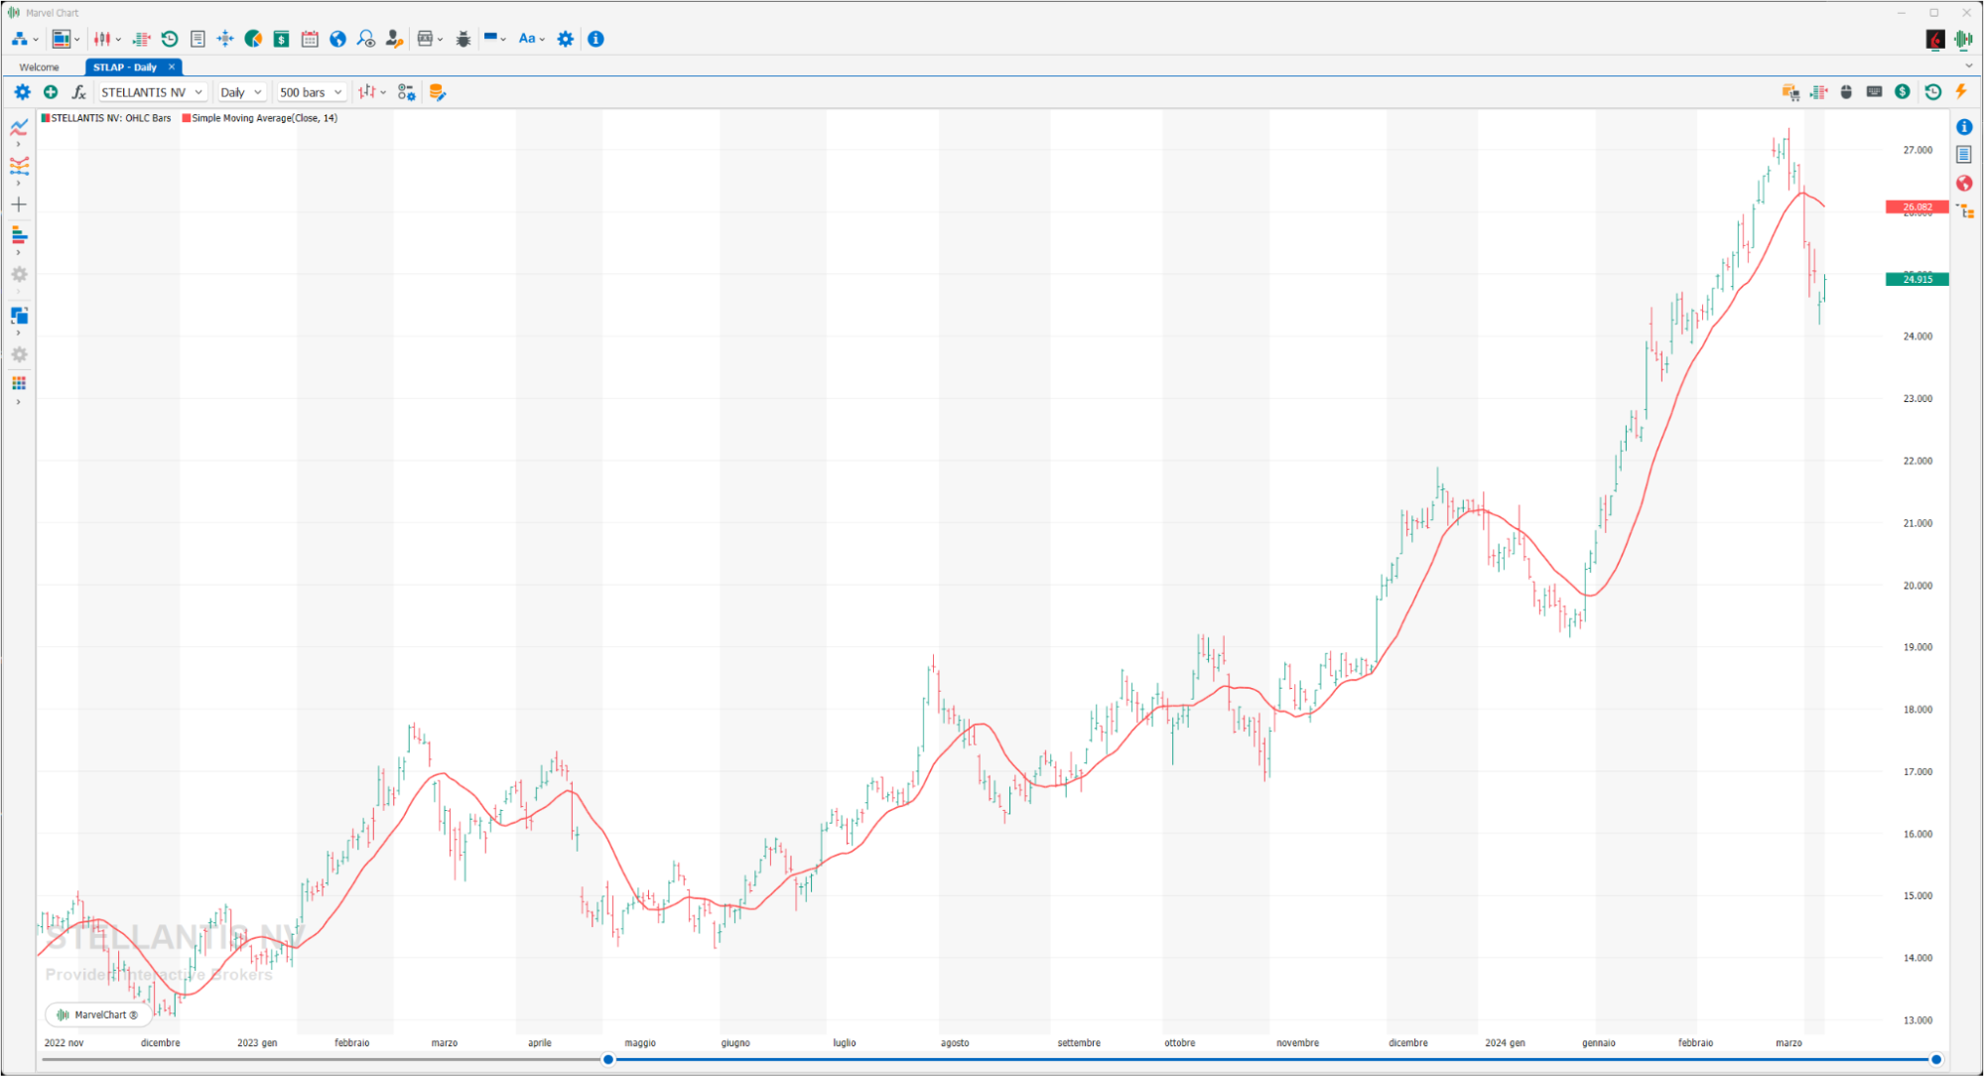
Task: Open the 500 bars dropdown
Action: pyautogui.click(x=311, y=92)
